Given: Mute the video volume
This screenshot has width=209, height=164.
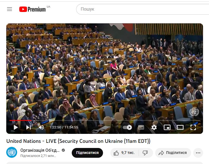Looking at the screenshot, I should [x=41, y=127].
